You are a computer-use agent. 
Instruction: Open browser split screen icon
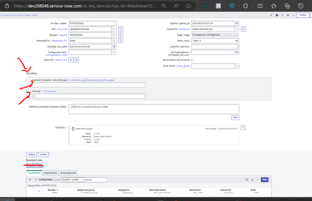(260, 6)
